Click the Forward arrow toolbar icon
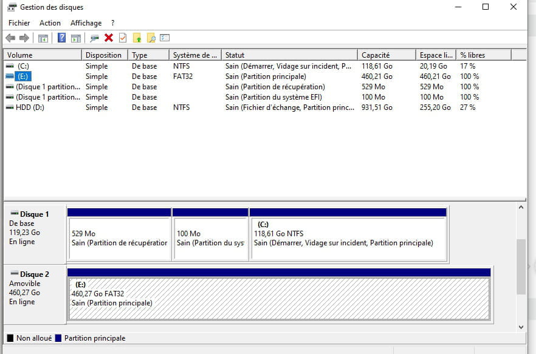This screenshot has width=536, height=354. pos(24,38)
